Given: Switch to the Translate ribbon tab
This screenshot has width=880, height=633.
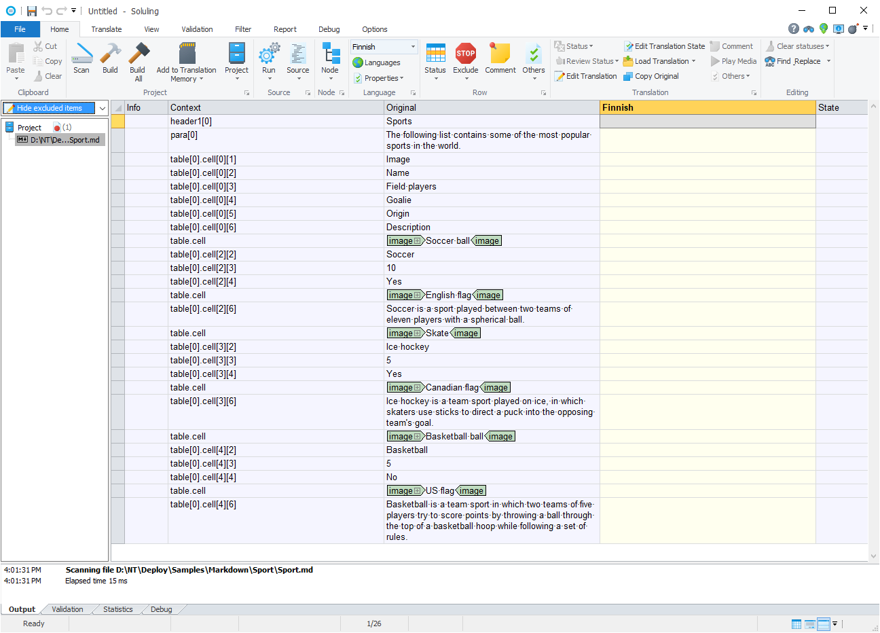Looking at the screenshot, I should click(x=107, y=29).
